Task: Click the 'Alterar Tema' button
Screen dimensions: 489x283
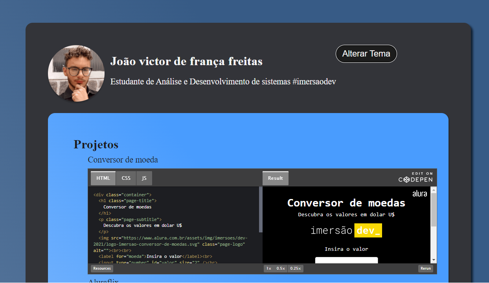Action: [x=366, y=54]
